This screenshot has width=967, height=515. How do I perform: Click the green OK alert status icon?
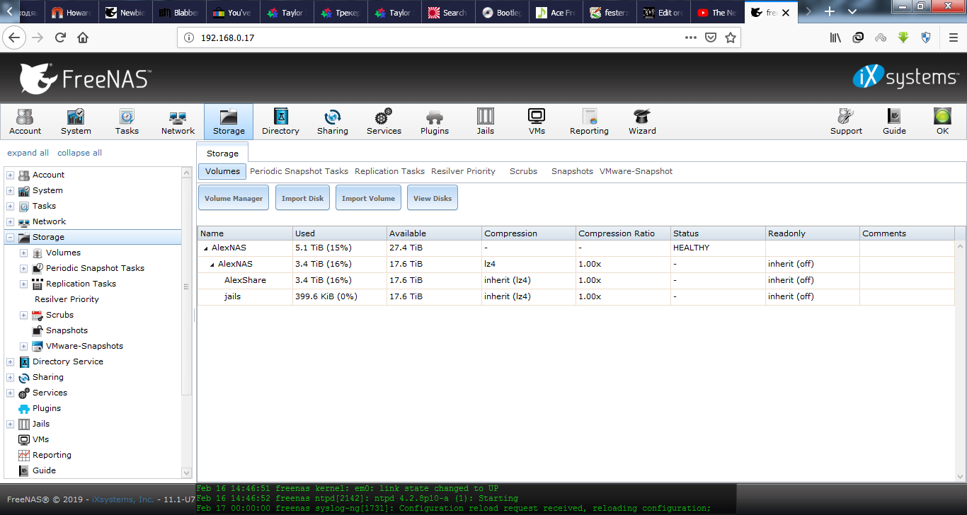[x=942, y=121]
